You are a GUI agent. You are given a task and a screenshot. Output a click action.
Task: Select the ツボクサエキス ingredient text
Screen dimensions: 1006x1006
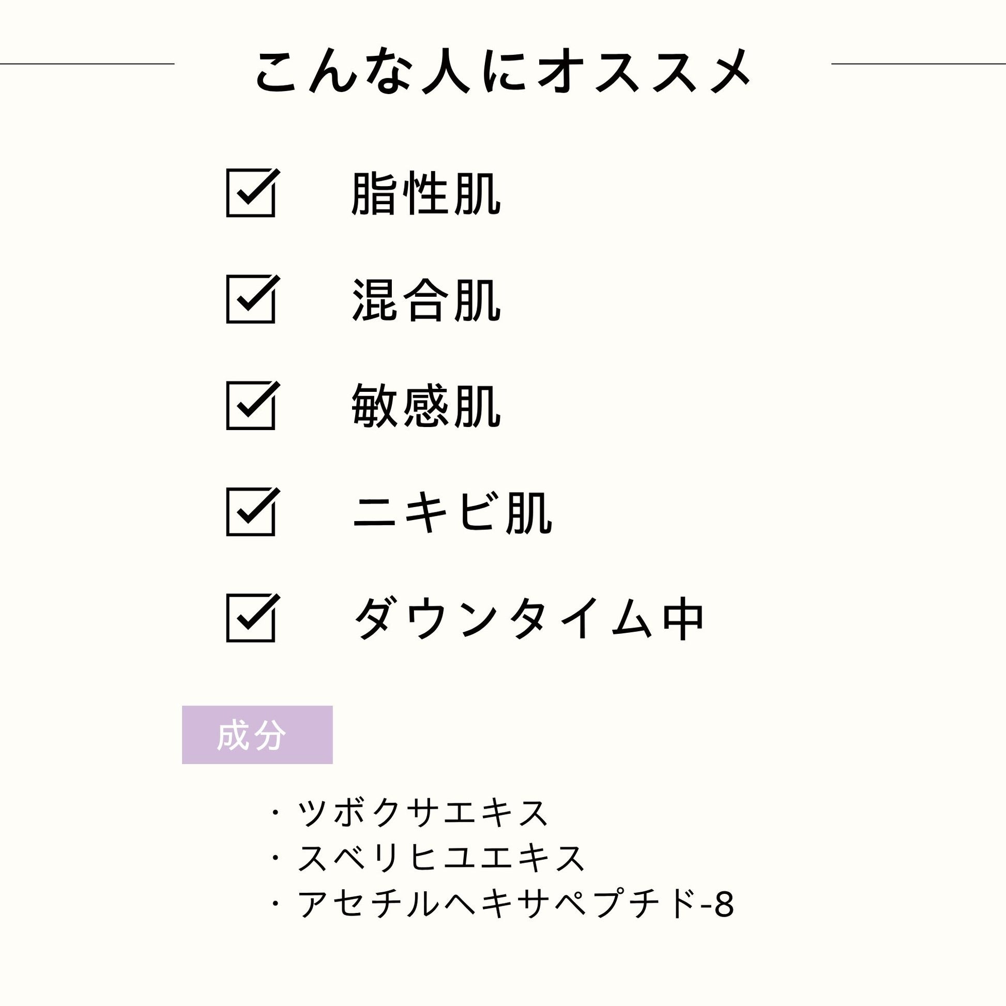tap(422, 813)
